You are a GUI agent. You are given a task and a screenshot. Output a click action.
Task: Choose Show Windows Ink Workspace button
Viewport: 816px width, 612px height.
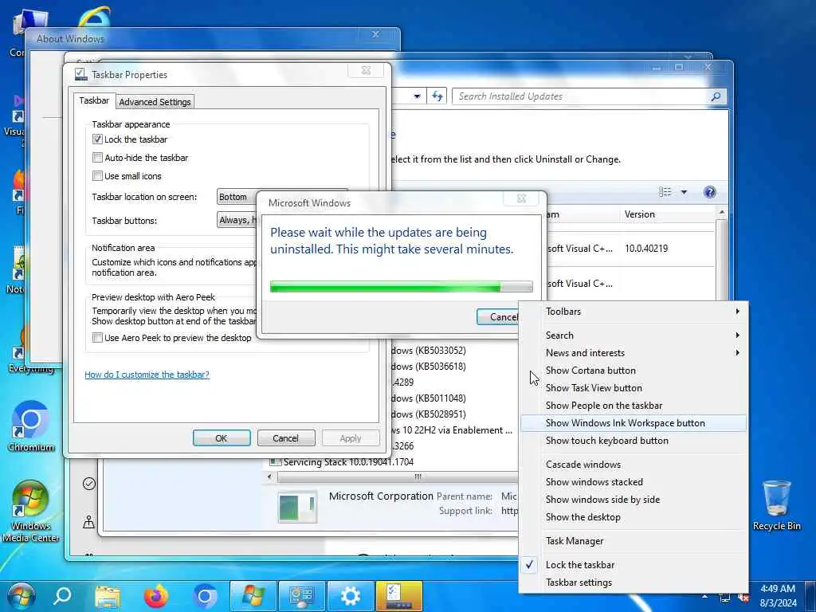[634, 423]
